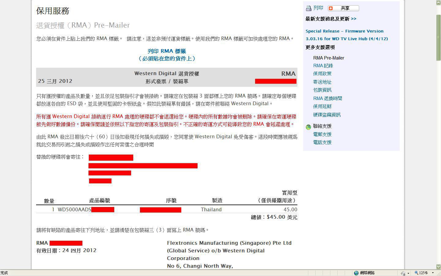Click the vertical scrollbar thumb
441x276 pixels.
click(x=438, y=37)
